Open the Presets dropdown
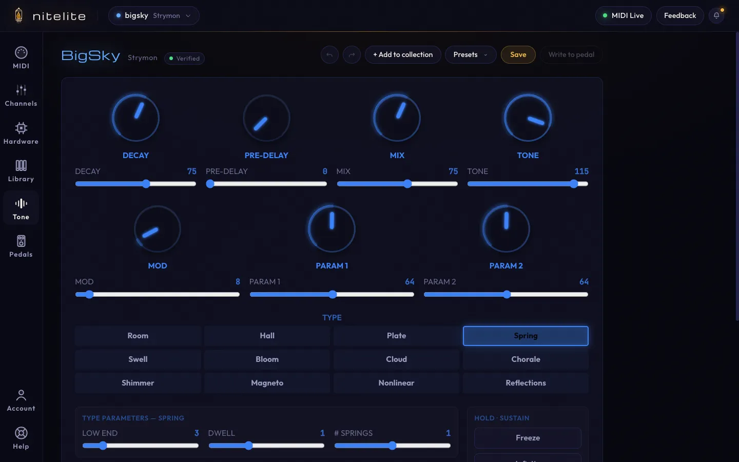Image resolution: width=739 pixels, height=462 pixels. [471, 54]
